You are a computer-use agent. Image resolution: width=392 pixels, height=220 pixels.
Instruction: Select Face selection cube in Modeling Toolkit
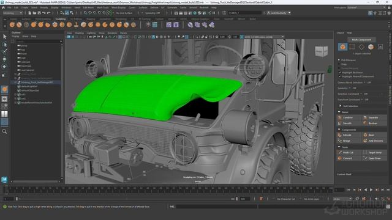(371, 46)
